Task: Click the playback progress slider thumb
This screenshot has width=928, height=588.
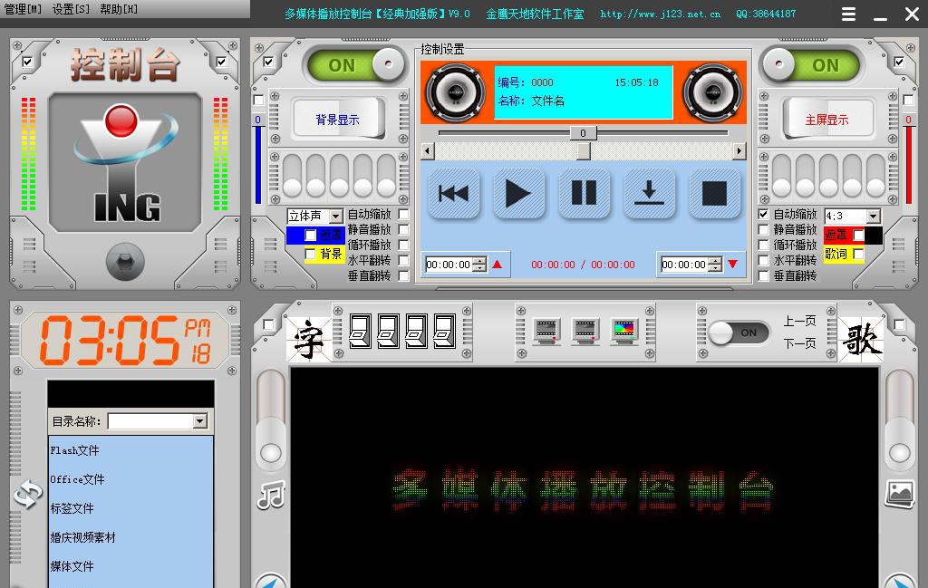Action: click(x=583, y=151)
